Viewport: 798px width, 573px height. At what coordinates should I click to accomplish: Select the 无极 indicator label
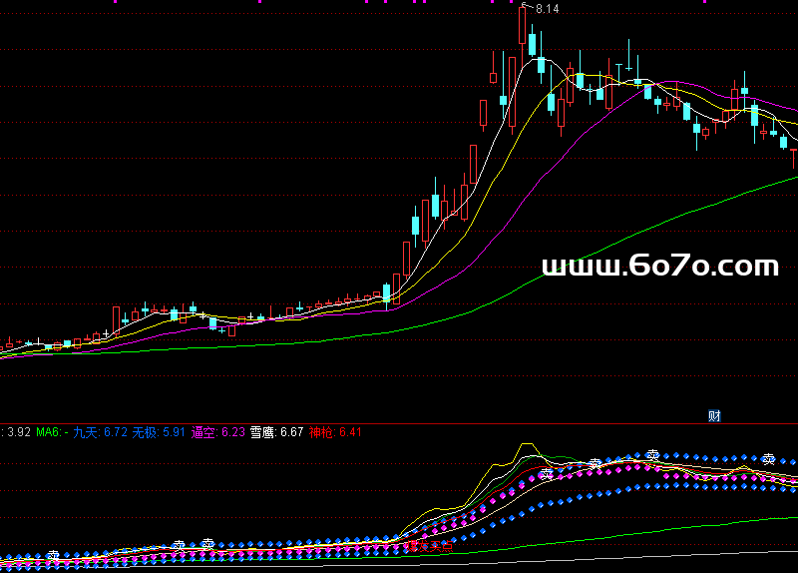[145, 432]
